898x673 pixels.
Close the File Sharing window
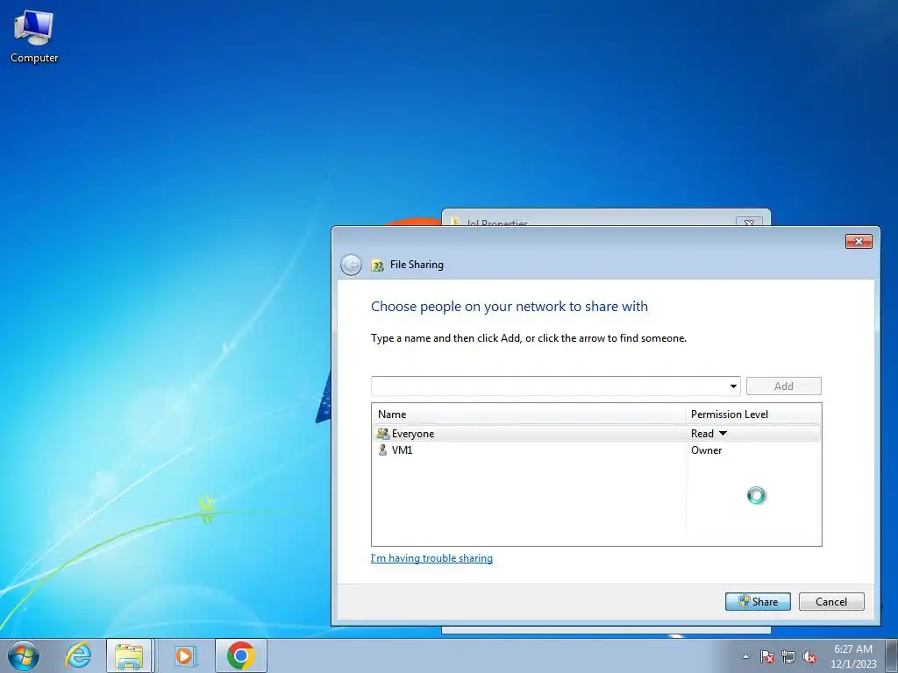coord(859,242)
